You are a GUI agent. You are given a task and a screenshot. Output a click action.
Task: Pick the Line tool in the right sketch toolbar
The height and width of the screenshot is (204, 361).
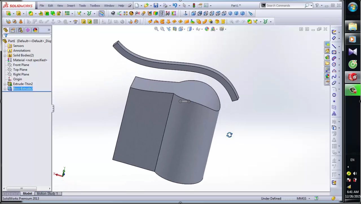[x=334, y=46]
